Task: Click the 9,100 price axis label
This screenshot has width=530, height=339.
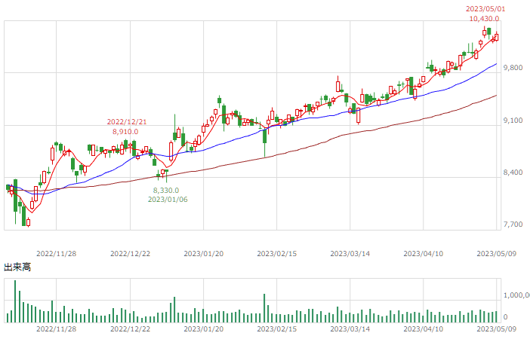Action: 513,121
